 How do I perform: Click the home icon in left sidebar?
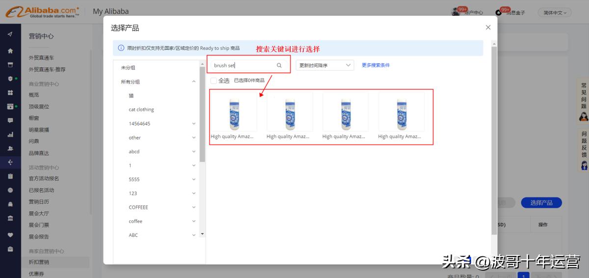[x=10, y=51]
